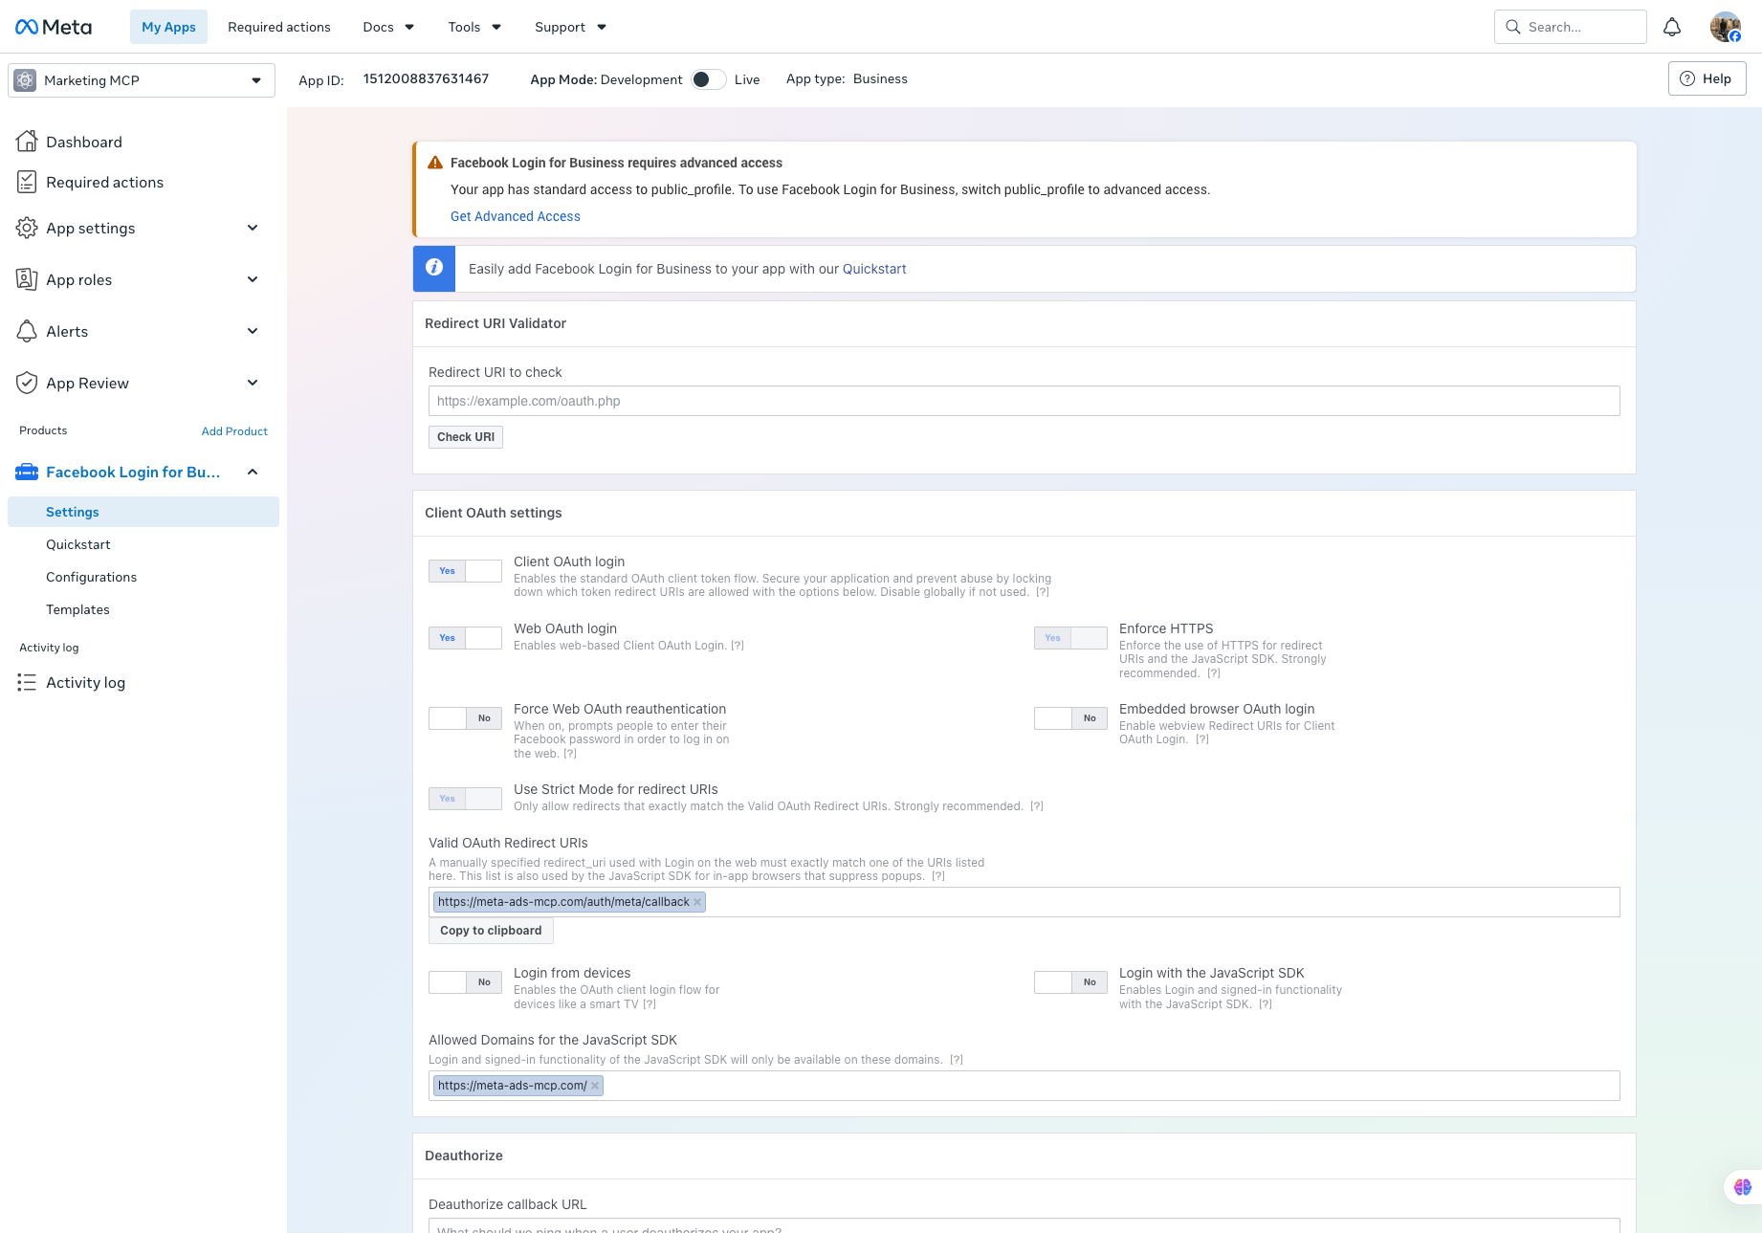Screen dimensions: 1762x1233
Task: Click the Meta logo
Action: click(54, 27)
